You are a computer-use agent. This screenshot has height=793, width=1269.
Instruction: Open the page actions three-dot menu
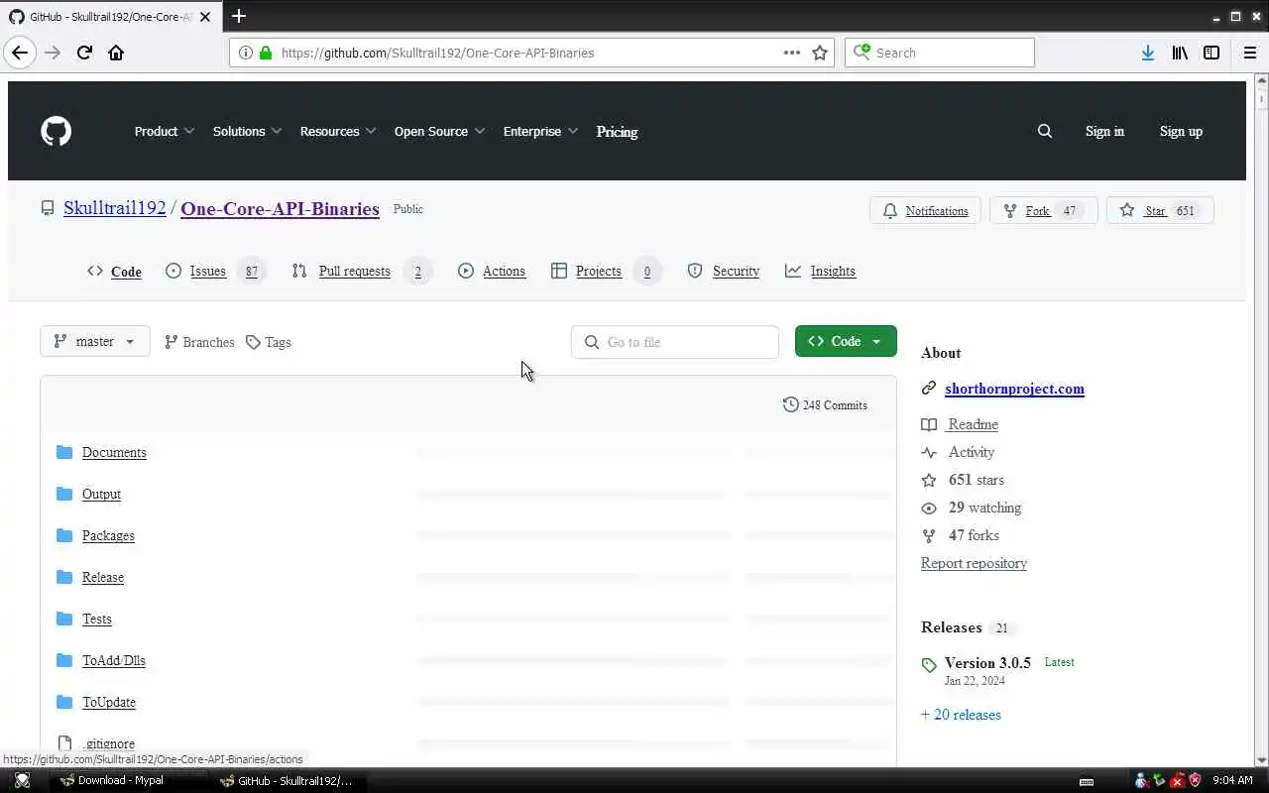(x=791, y=53)
